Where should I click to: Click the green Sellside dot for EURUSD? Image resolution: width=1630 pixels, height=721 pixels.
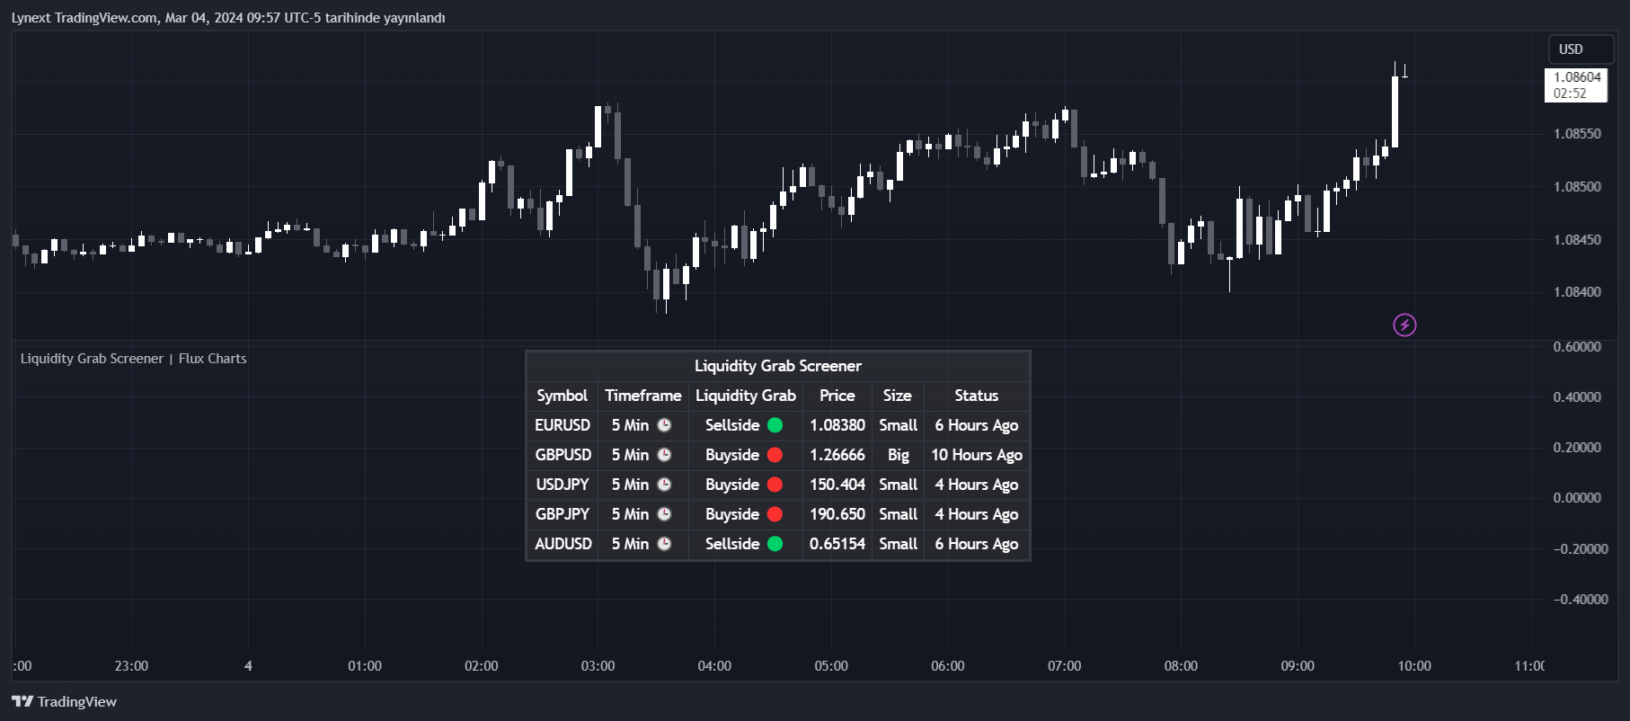point(775,425)
